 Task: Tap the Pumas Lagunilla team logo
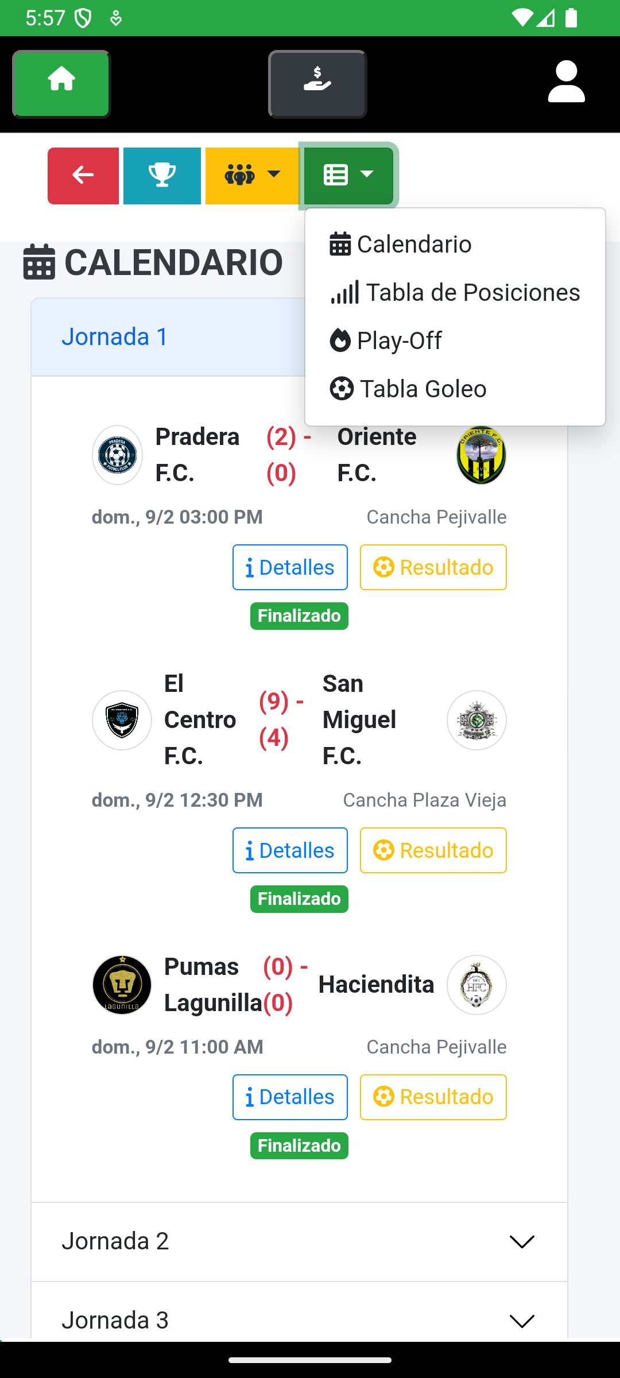click(x=122, y=985)
